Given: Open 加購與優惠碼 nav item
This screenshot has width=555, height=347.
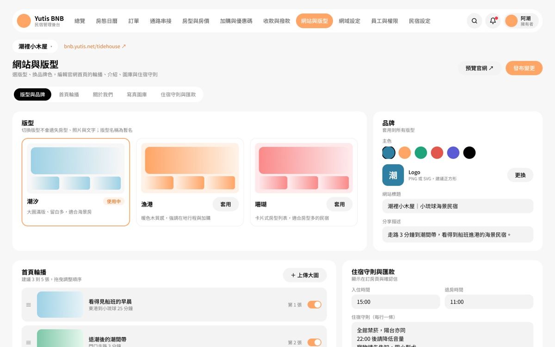Looking at the screenshot, I should pyautogui.click(x=236, y=21).
